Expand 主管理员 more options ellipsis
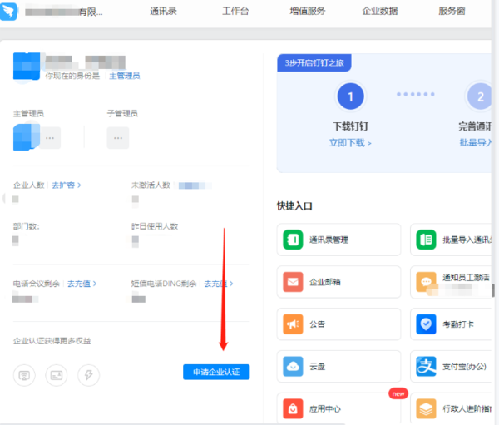Viewport: 499px width, 425px height. coord(50,137)
